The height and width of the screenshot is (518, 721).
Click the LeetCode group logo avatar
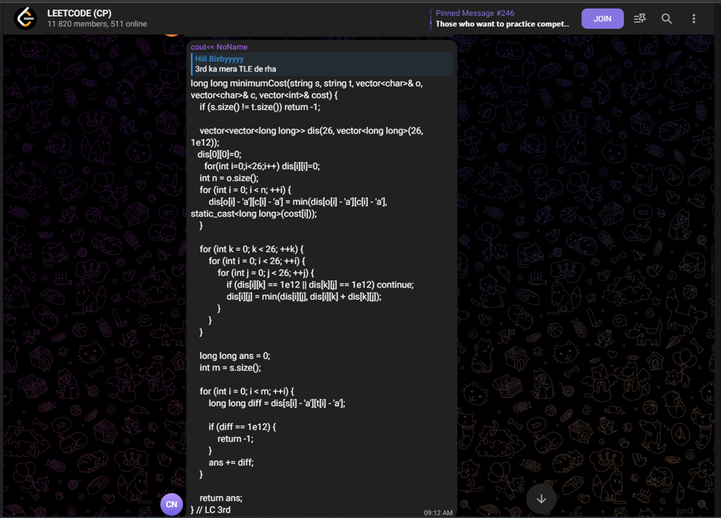[x=26, y=18]
